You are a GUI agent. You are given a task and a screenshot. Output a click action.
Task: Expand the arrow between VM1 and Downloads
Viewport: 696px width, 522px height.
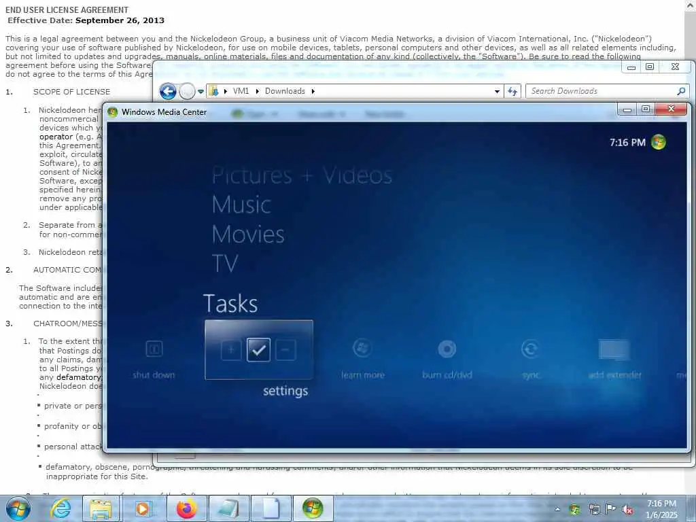[257, 91]
